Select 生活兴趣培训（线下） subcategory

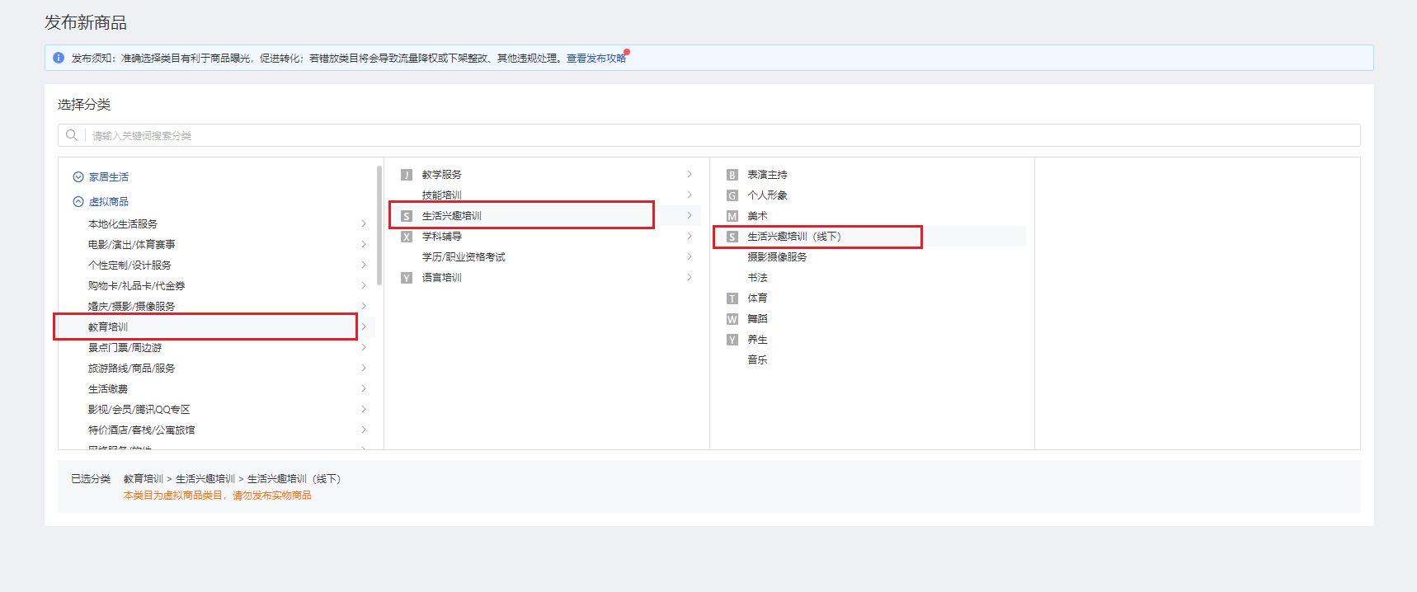793,237
